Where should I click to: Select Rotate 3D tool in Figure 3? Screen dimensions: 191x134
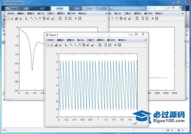(84, 45)
